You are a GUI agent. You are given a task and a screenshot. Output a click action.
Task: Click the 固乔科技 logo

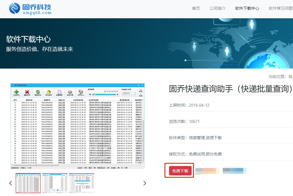click(x=29, y=9)
